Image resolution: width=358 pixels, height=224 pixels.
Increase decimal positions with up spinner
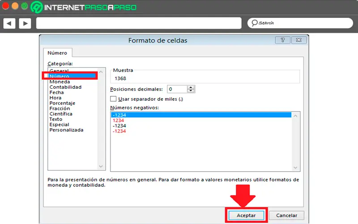191,87
